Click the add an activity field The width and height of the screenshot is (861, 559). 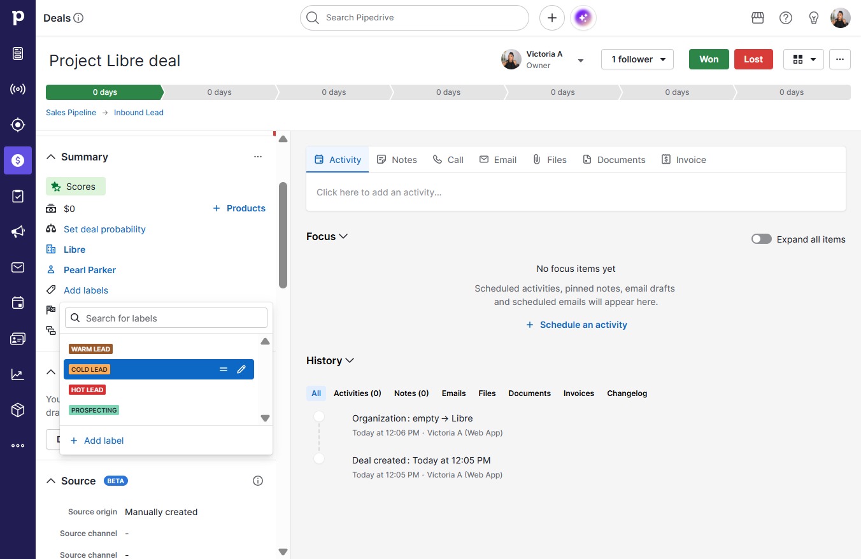[576, 192]
